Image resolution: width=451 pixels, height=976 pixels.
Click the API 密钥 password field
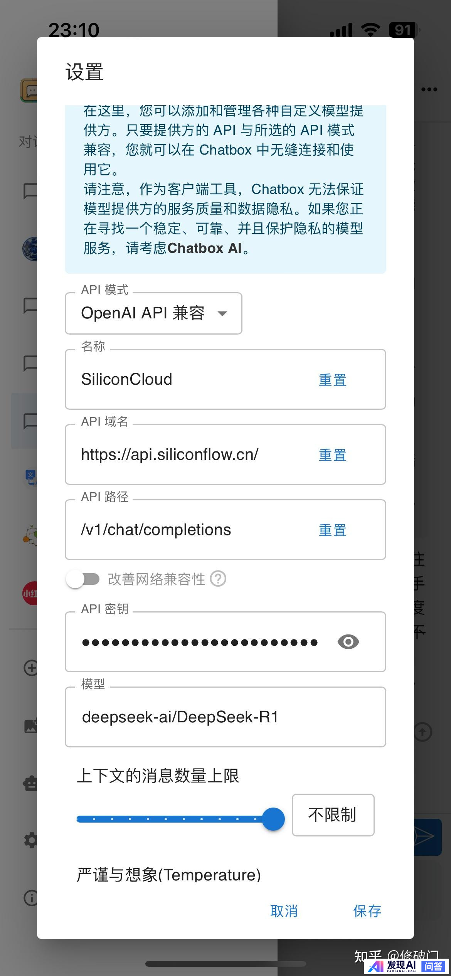(200, 642)
